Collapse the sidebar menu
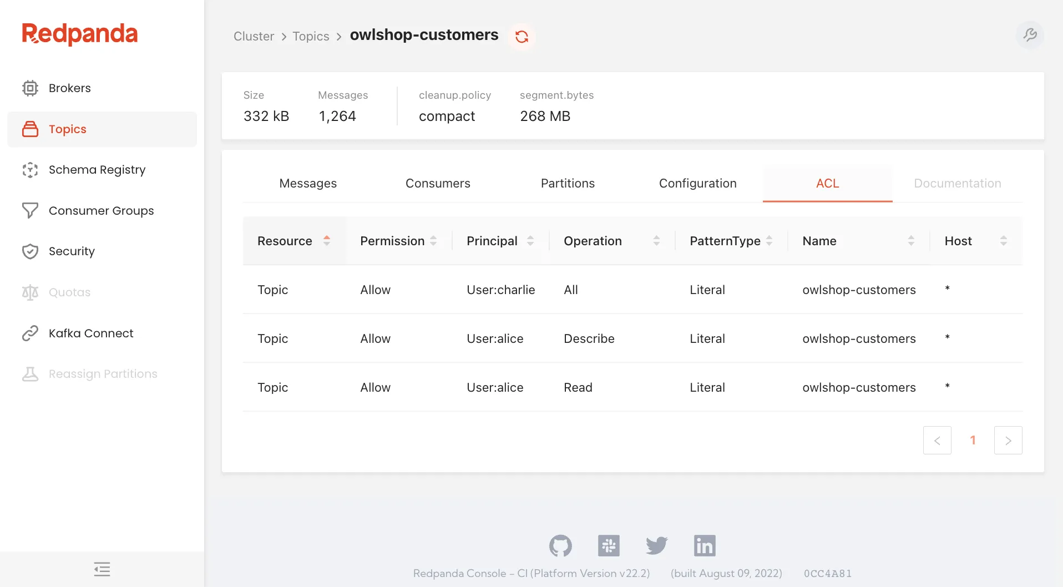The width and height of the screenshot is (1063, 587). [102, 569]
